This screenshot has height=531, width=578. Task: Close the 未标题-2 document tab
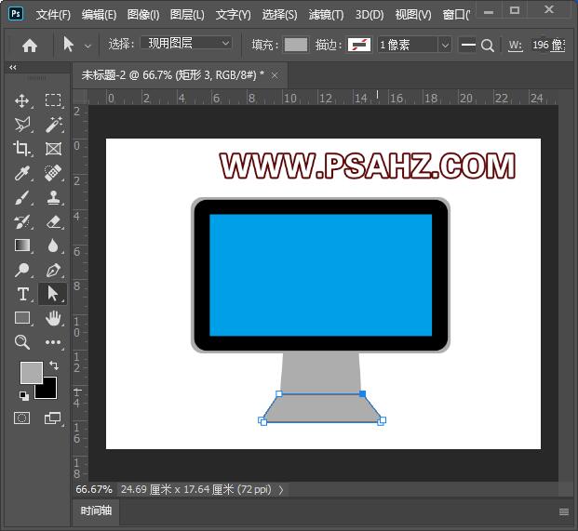(x=275, y=75)
